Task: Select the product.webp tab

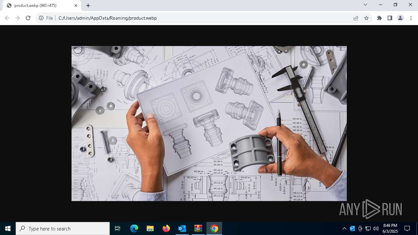Action: [x=42, y=6]
